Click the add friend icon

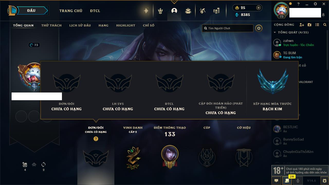click(x=302, y=25)
